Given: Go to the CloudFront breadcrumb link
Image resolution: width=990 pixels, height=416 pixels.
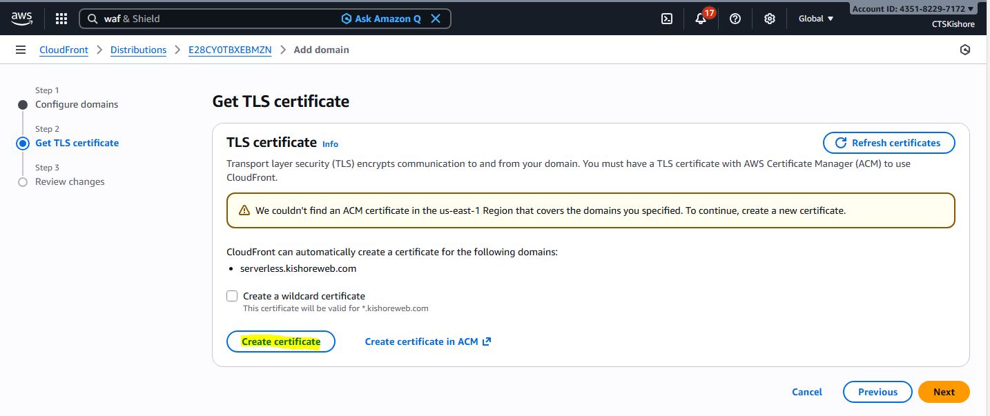Looking at the screenshot, I should point(64,50).
